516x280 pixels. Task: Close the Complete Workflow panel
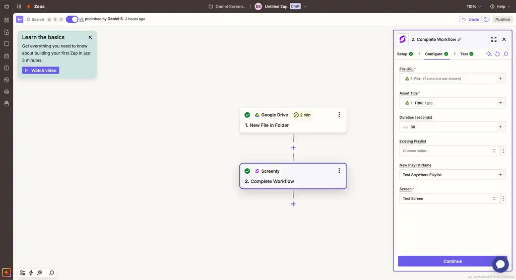tap(504, 39)
